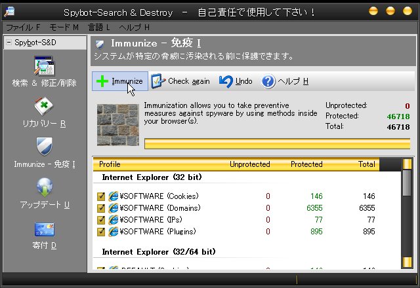Click the IE icon beside ¥SOFTWARE (Domains)
420x288 pixels.
click(x=114, y=208)
